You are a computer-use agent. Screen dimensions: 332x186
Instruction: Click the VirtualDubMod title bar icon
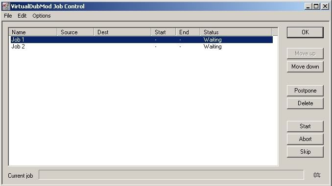[6, 6]
